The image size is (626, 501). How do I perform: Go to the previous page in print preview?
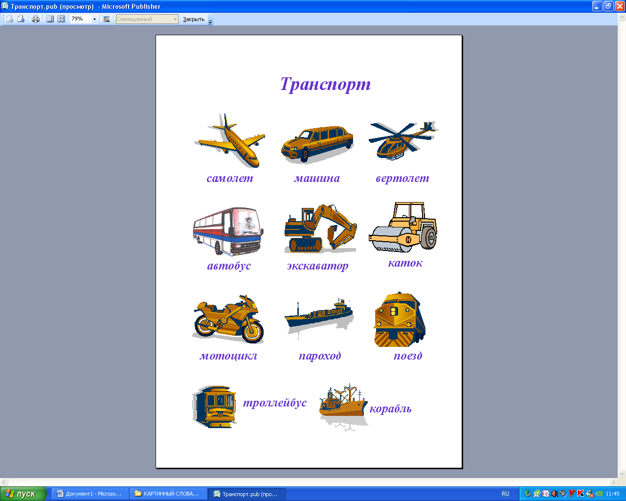10,19
